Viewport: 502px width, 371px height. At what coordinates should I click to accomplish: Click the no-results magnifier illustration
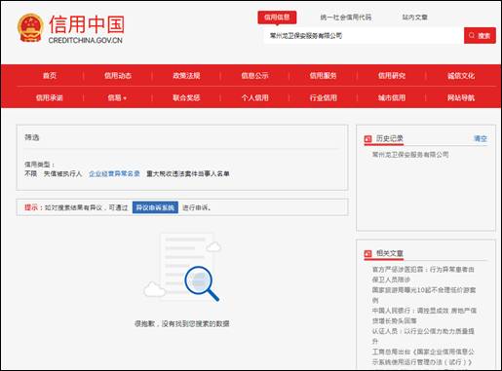(183, 267)
